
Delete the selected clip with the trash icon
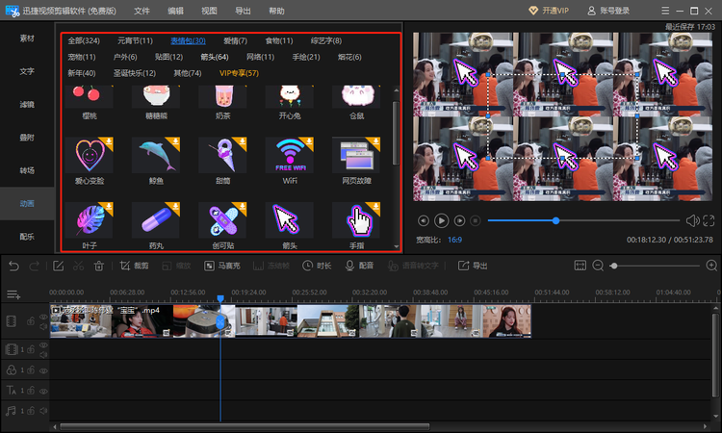click(x=98, y=266)
